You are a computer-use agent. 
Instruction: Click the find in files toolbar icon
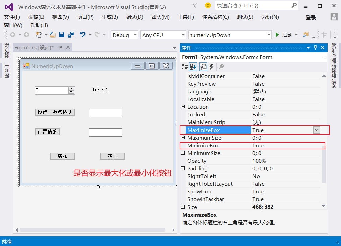pyautogui.click(x=306, y=35)
